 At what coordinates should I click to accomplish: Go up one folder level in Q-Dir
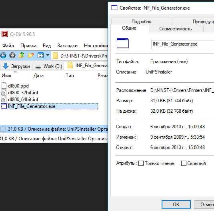(22, 55)
